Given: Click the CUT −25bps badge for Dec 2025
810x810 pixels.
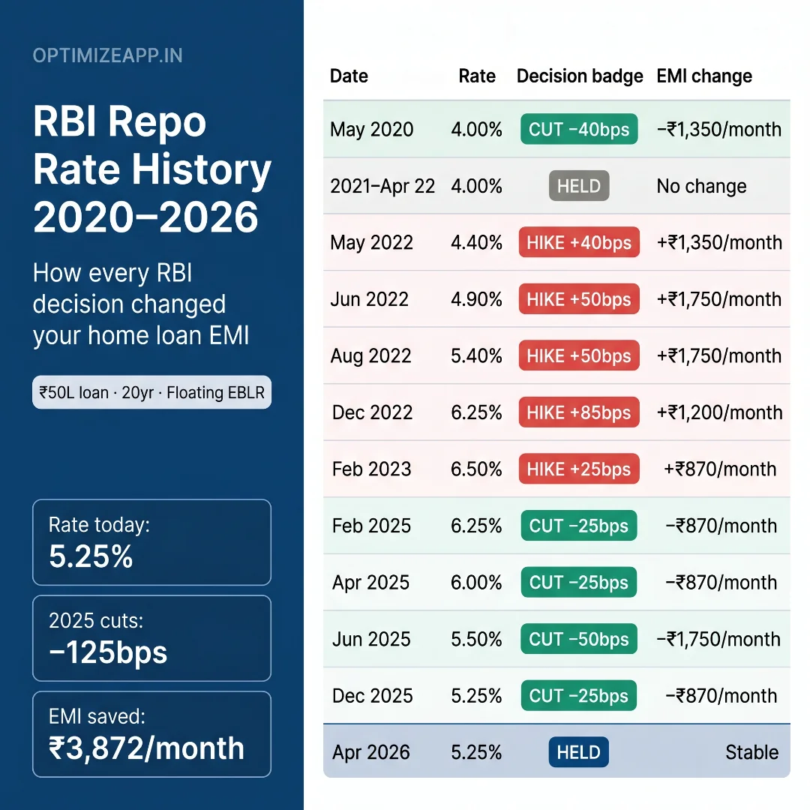Looking at the screenshot, I should (x=578, y=695).
